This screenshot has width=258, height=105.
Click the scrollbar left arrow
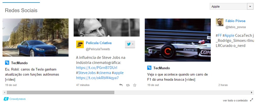pyautogui.click(x=5, y=93)
